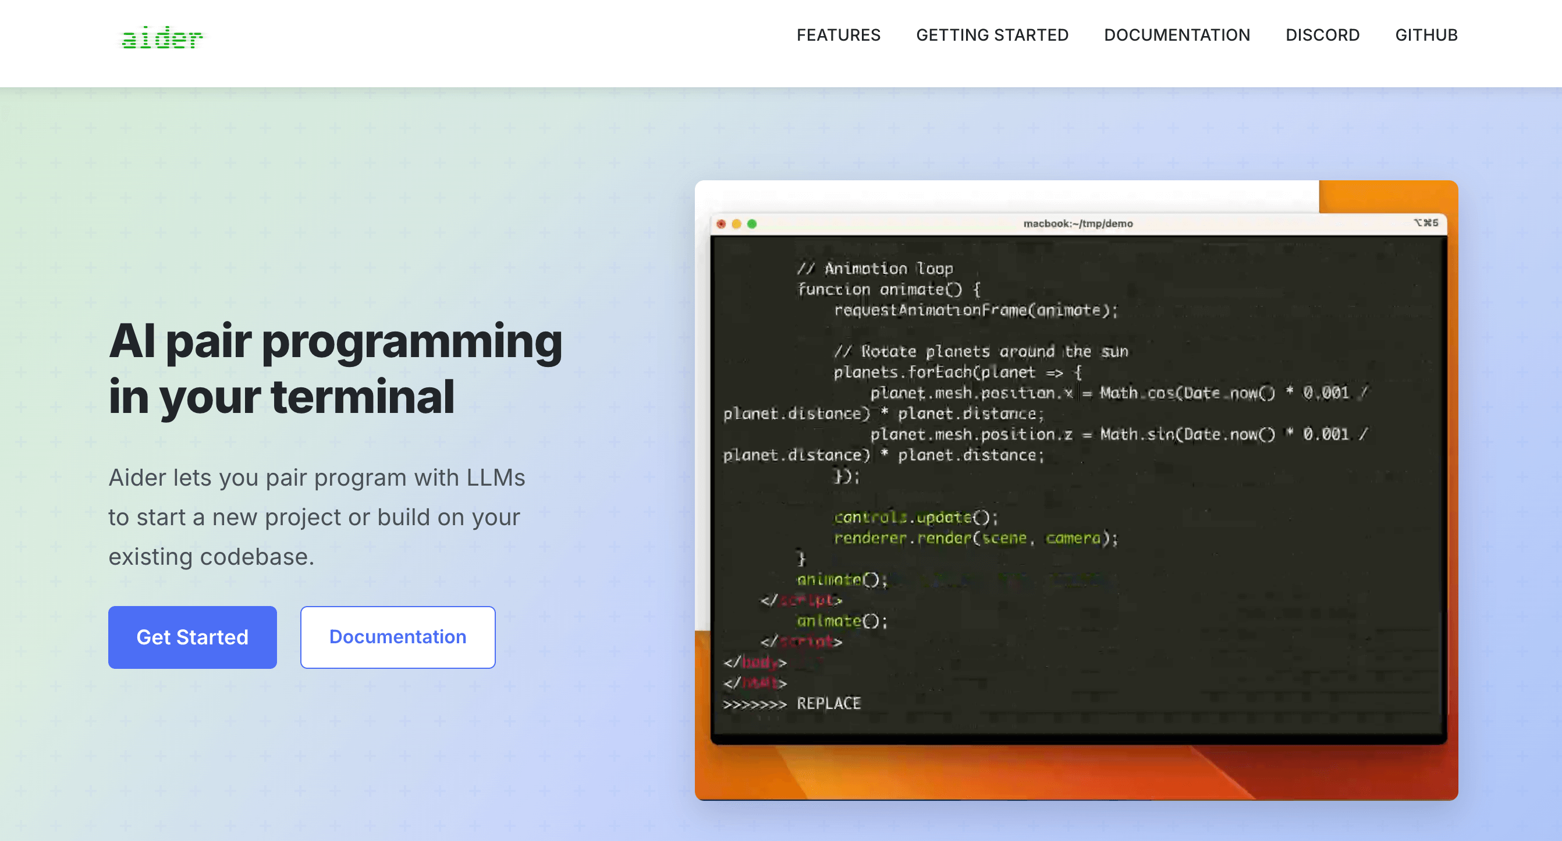
Task: Click the '// Rotate planets around the sun' comment
Action: point(981,351)
